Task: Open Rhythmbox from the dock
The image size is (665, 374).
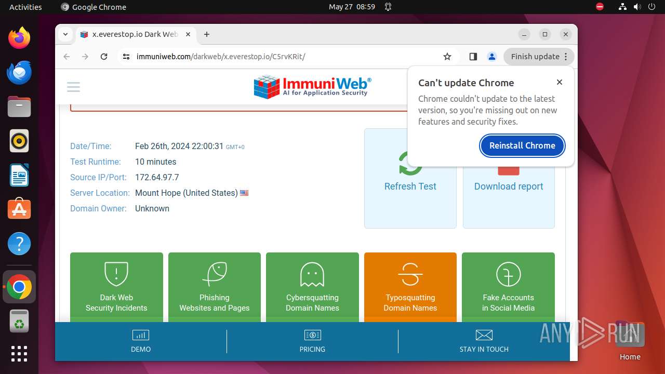Action: point(19,141)
